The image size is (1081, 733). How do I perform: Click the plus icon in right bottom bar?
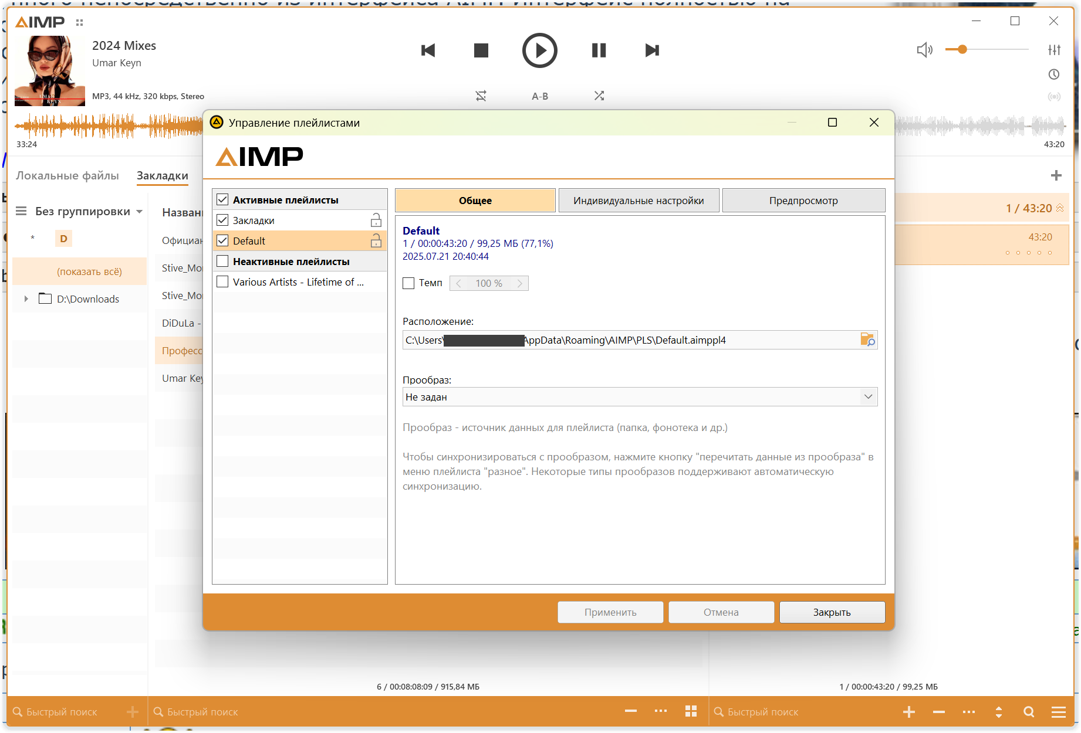click(909, 712)
